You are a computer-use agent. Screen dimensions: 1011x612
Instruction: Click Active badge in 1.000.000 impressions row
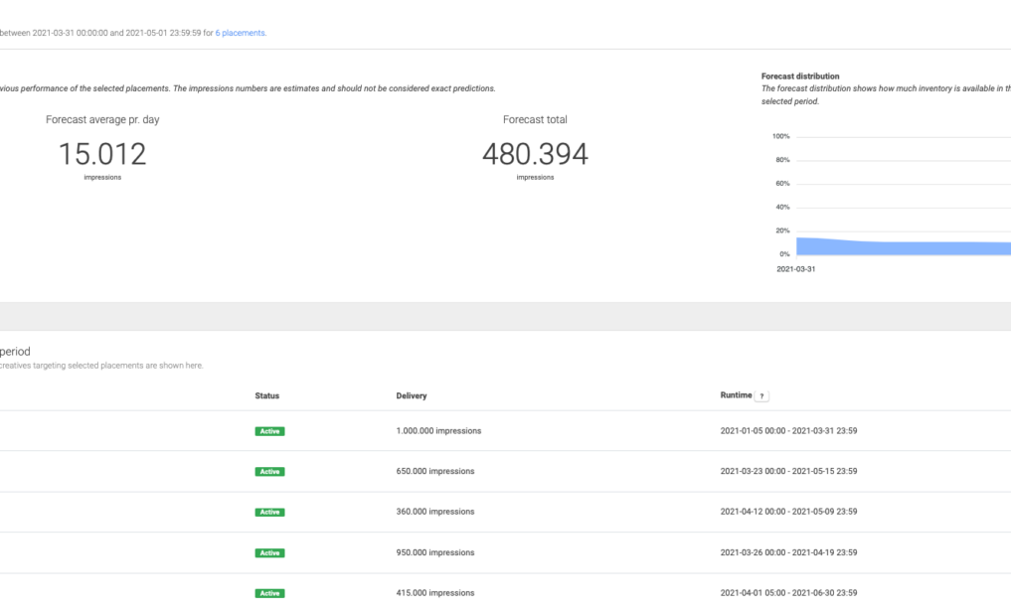(x=269, y=431)
